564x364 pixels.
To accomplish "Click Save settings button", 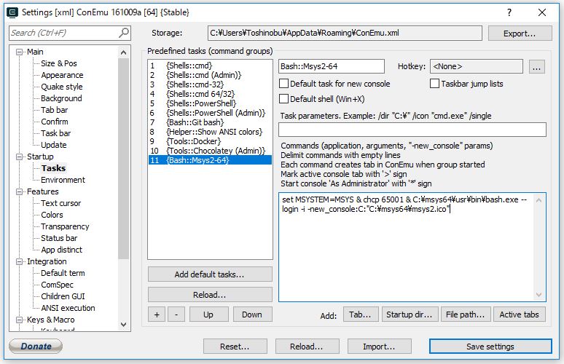I will [490, 347].
